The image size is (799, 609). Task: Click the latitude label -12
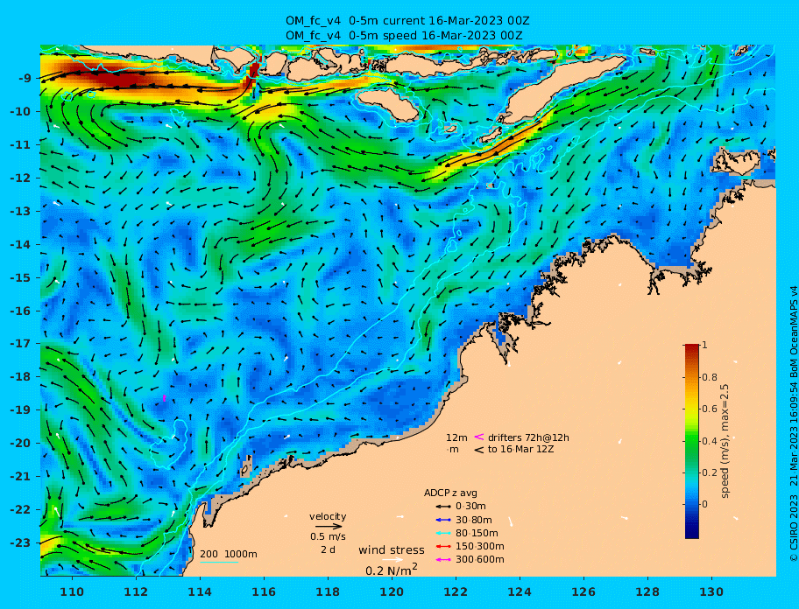point(22,178)
